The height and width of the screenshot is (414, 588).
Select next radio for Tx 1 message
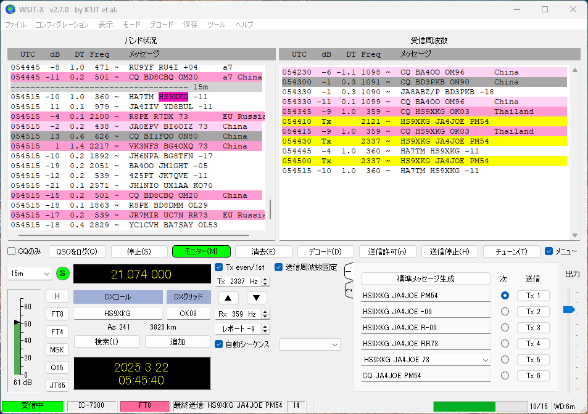click(x=505, y=295)
